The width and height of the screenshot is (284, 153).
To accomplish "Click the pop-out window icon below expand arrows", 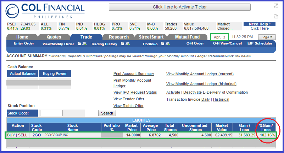I will click(x=276, y=16).
